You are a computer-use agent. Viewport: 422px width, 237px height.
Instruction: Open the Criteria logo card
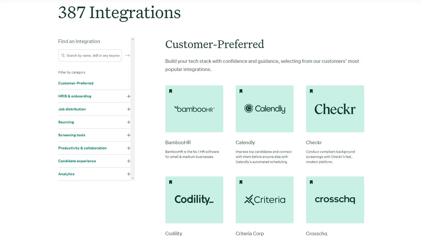click(265, 200)
